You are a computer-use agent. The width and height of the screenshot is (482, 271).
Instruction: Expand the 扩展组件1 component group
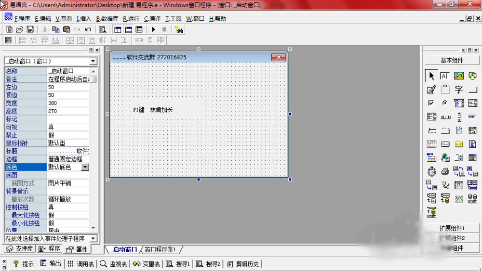[x=452, y=228]
